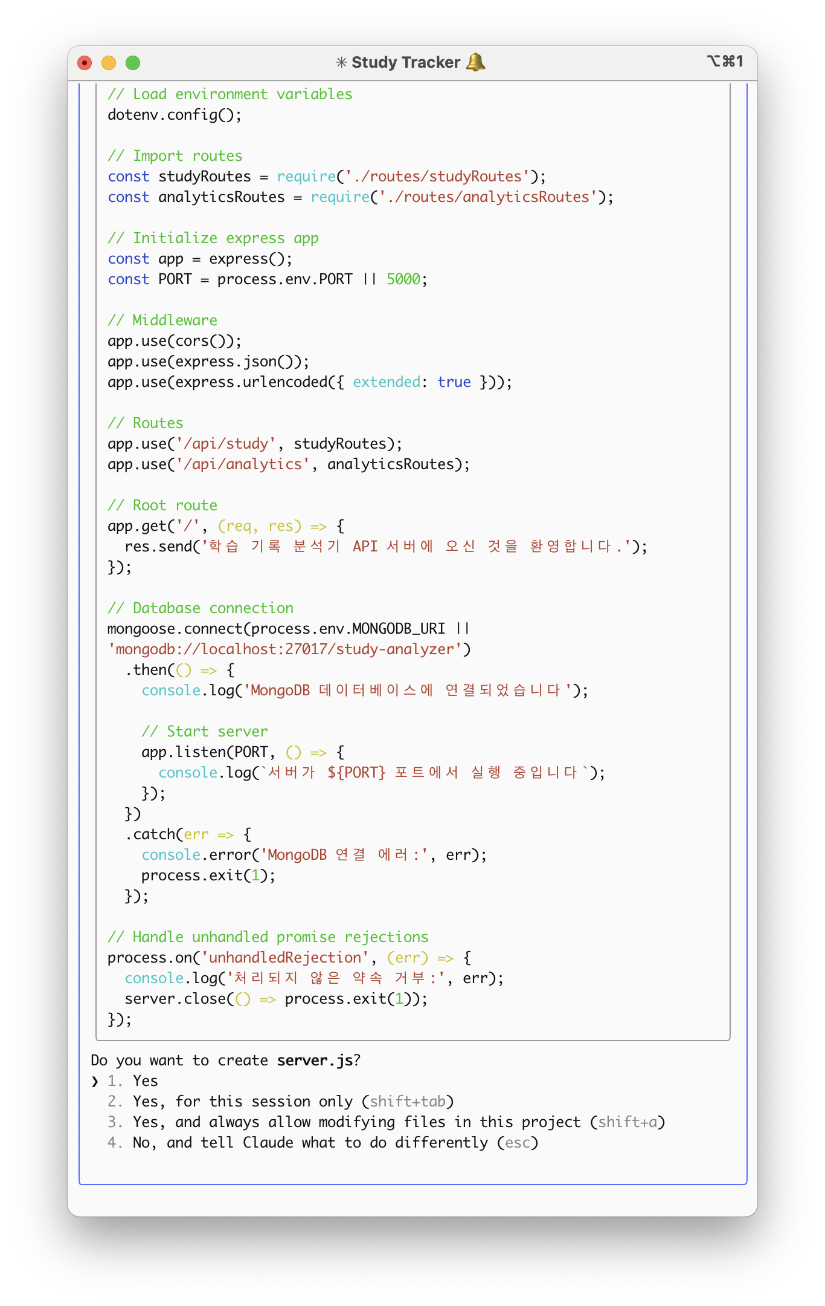Screen dimensions: 825x1306
Task: Click the '/api/study' route line
Action: (x=255, y=443)
